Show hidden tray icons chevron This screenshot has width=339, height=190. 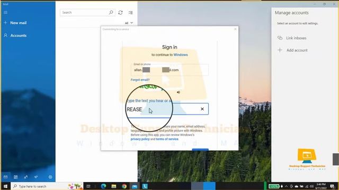tap(286, 186)
